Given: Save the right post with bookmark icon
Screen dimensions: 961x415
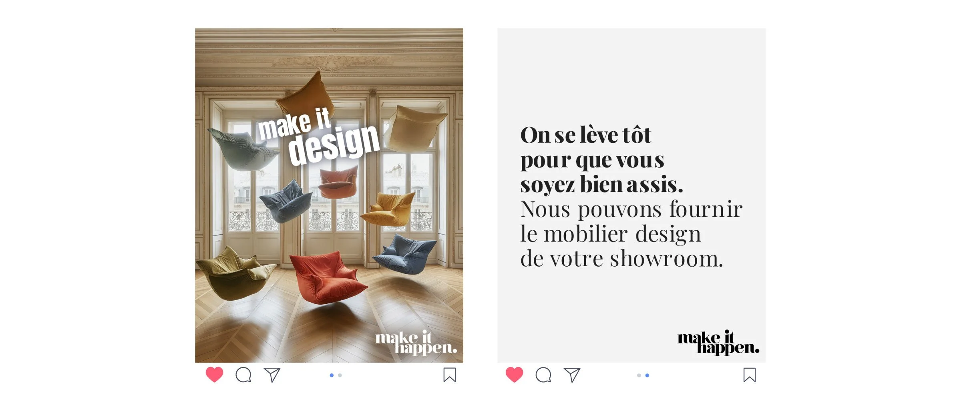Looking at the screenshot, I should coord(750,375).
